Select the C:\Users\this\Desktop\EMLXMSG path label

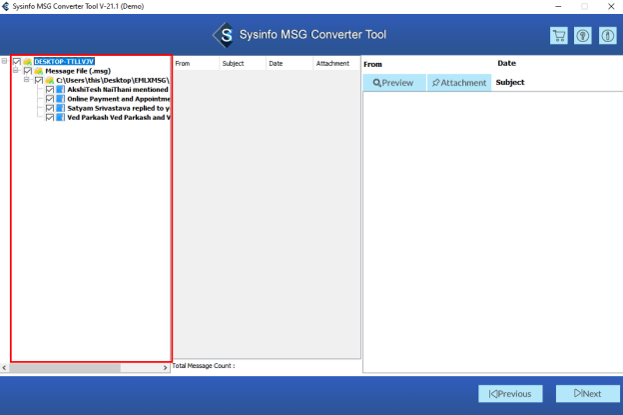coord(113,80)
